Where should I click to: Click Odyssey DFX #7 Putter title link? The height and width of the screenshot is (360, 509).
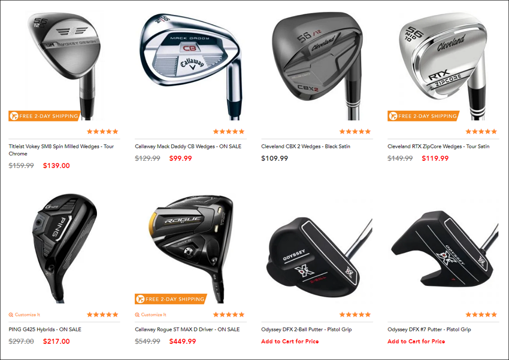coord(429,330)
